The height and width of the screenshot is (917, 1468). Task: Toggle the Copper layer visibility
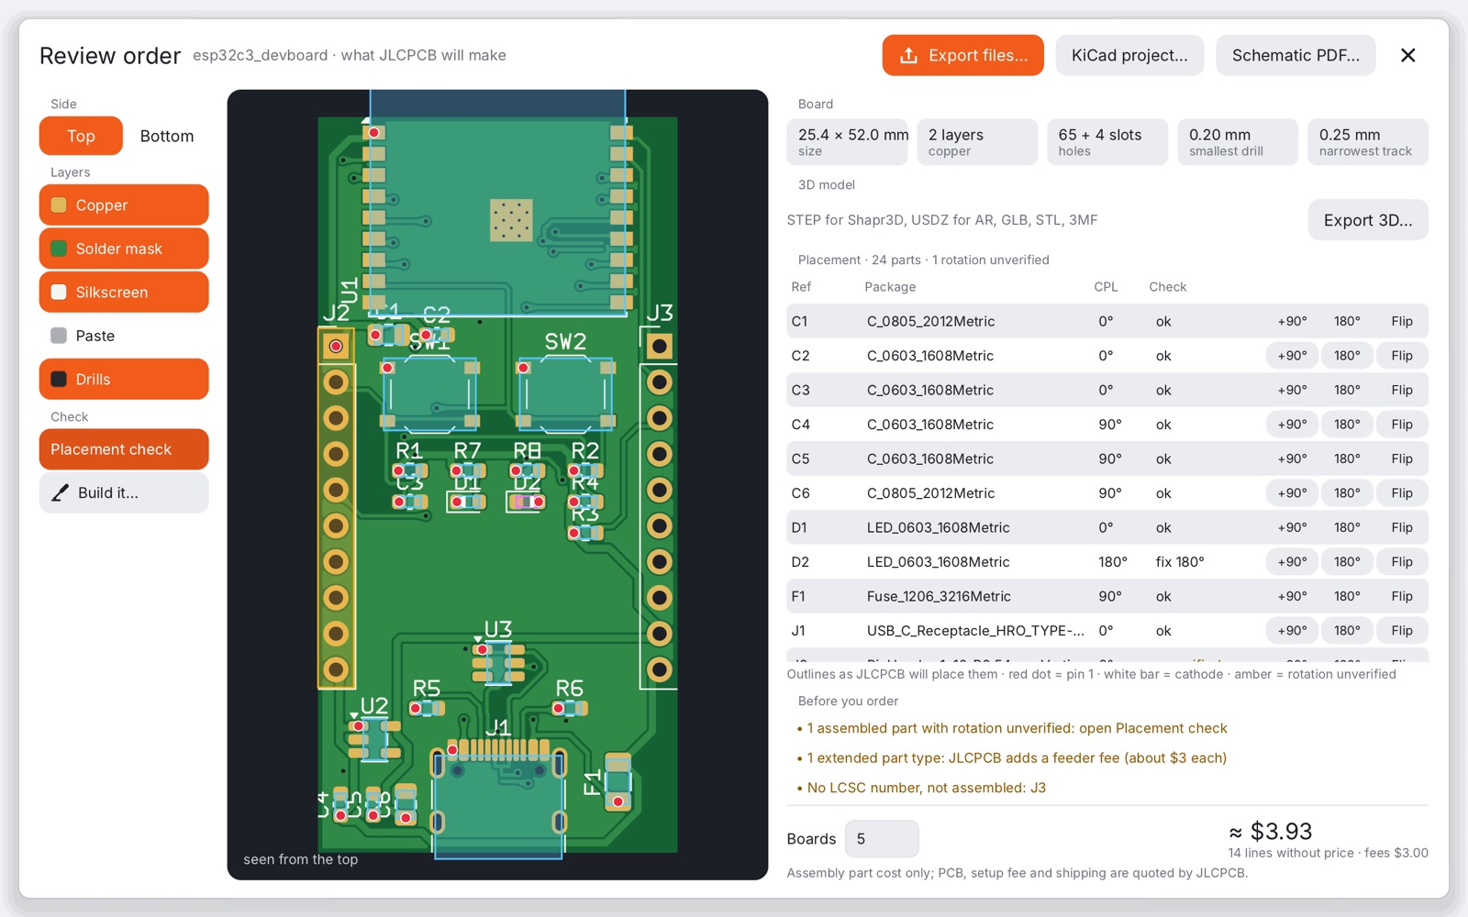(124, 204)
